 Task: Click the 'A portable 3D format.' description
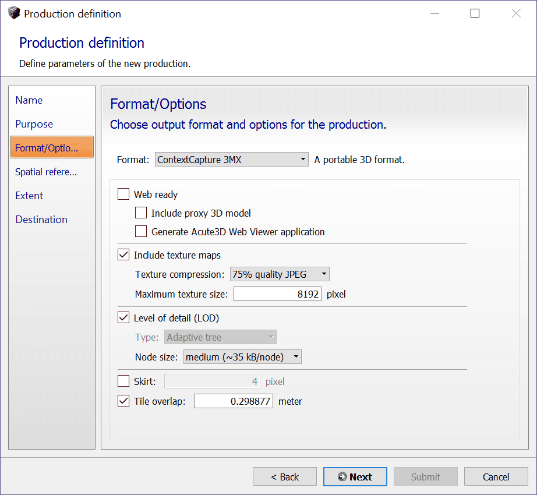coord(359,160)
